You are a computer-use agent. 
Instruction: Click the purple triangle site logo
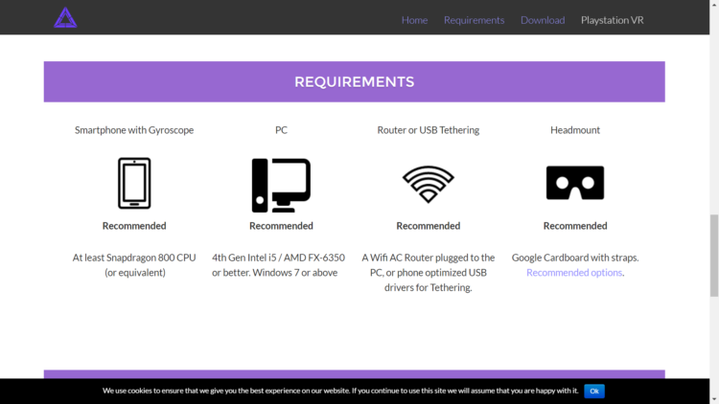[x=65, y=18]
